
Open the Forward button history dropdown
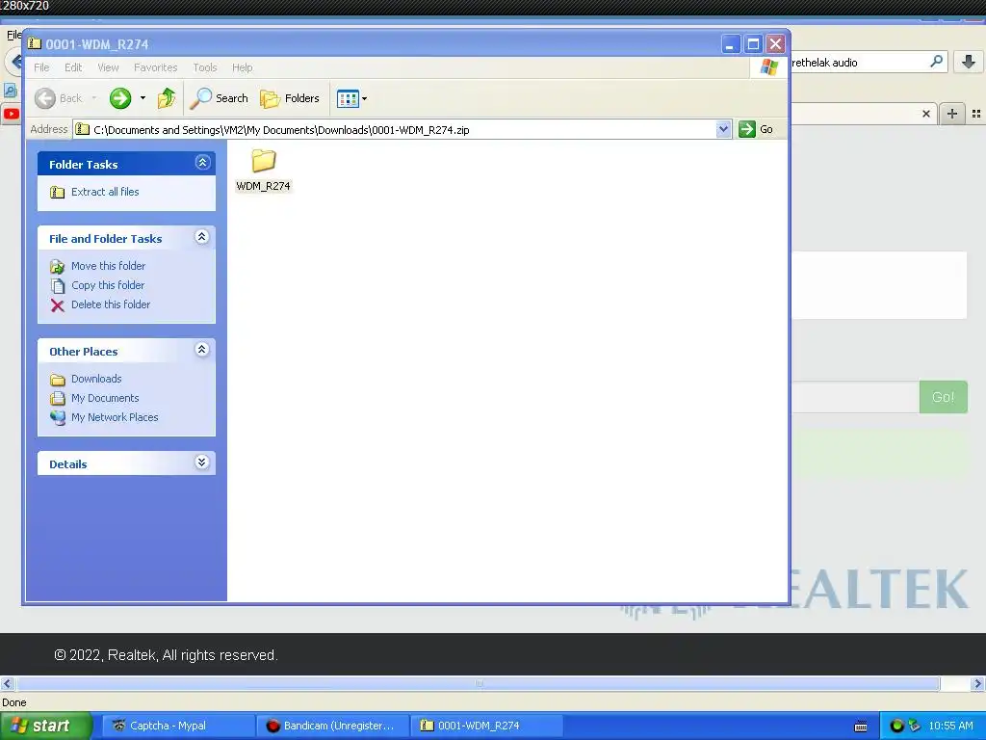click(x=143, y=98)
